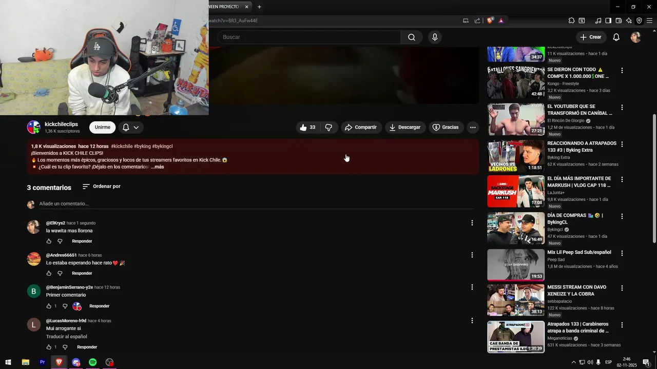The width and height of the screenshot is (657, 369).
Task: Reply to @BenjaminSerrano-y2e's comment
Action: [100, 306]
